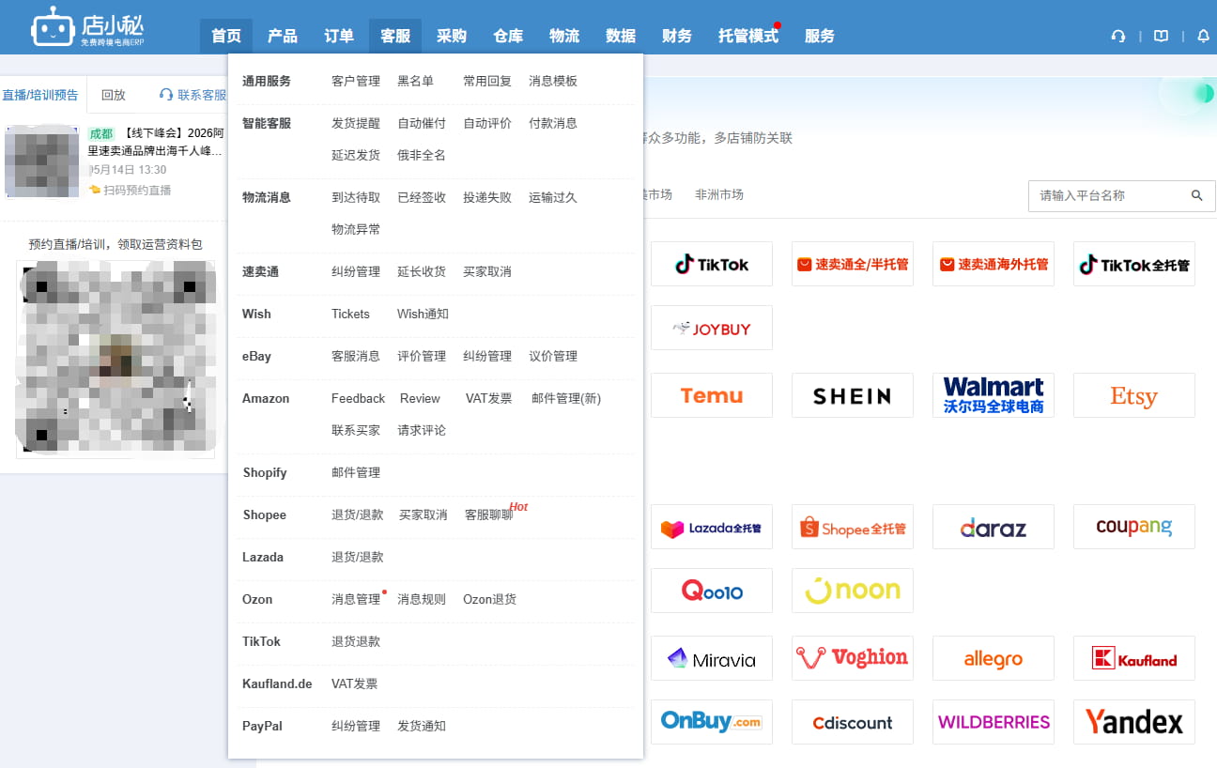This screenshot has width=1217, height=768.
Task: Choose the Kaufland platform card
Action: click(1134, 658)
